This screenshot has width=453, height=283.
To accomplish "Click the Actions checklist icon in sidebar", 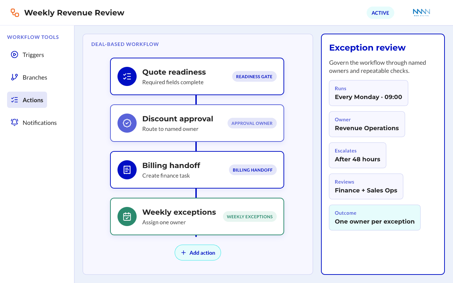I will pos(15,100).
